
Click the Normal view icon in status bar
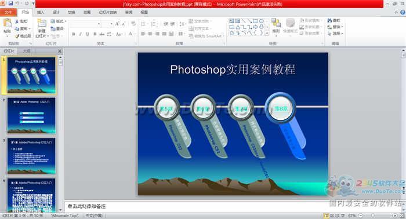(x=326, y=216)
